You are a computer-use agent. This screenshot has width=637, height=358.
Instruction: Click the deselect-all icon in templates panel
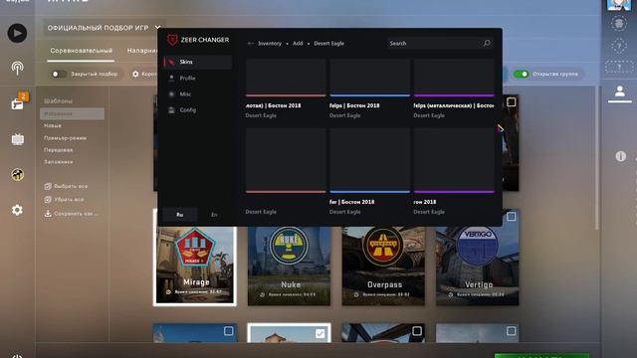coord(48,200)
